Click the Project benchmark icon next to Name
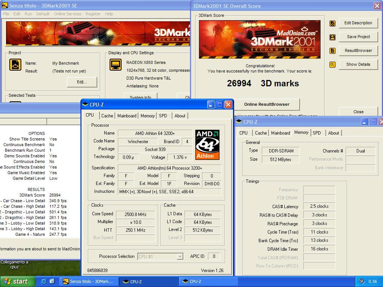 coord(15,65)
